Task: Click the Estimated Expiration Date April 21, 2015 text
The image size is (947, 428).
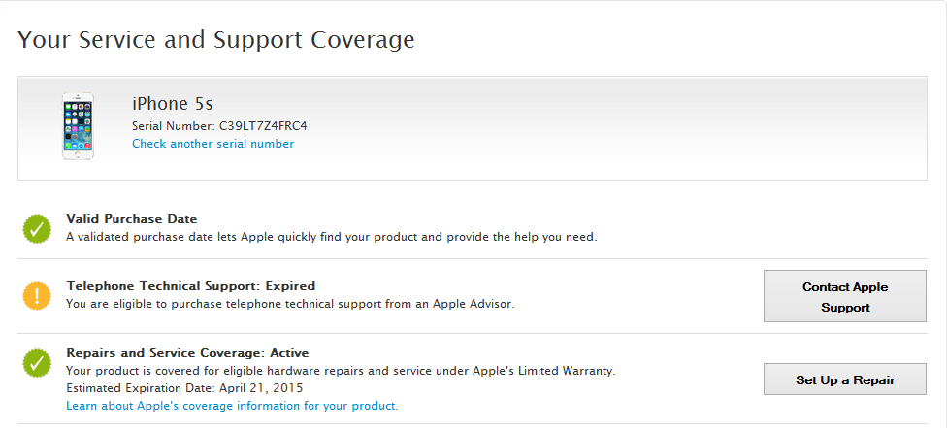Action: coord(184,388)
